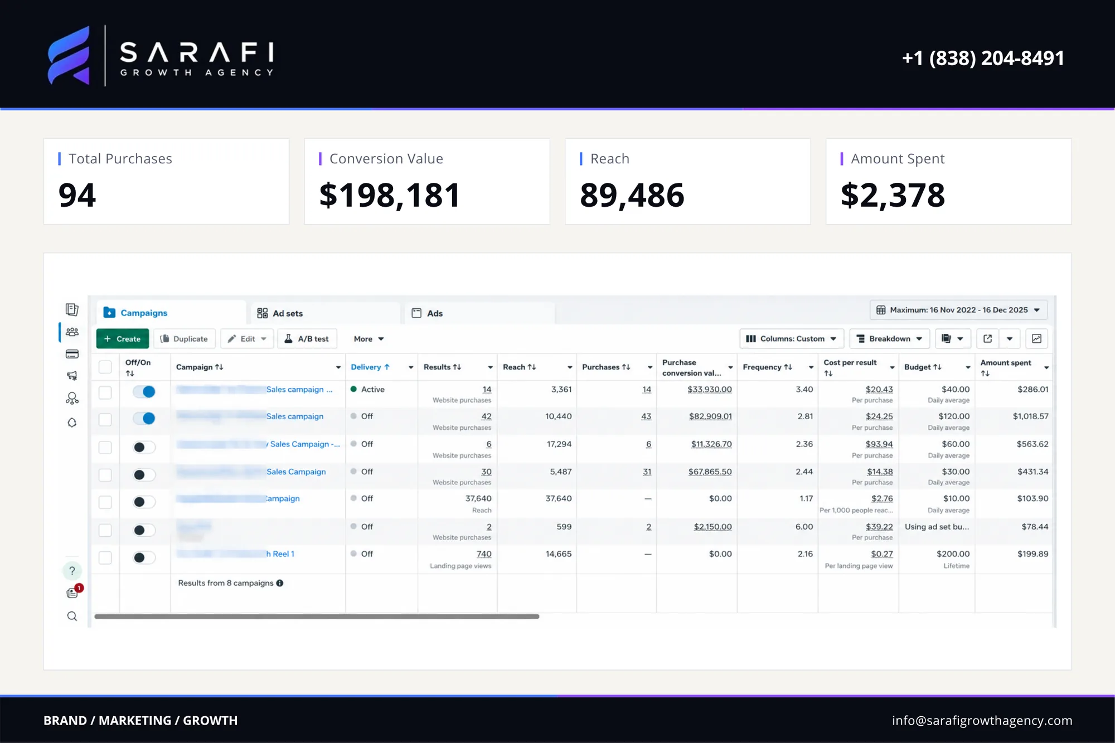Switch the toggle in the $1,018.57 campaign row
The image size is (1115, 743).
coord(144,419)
